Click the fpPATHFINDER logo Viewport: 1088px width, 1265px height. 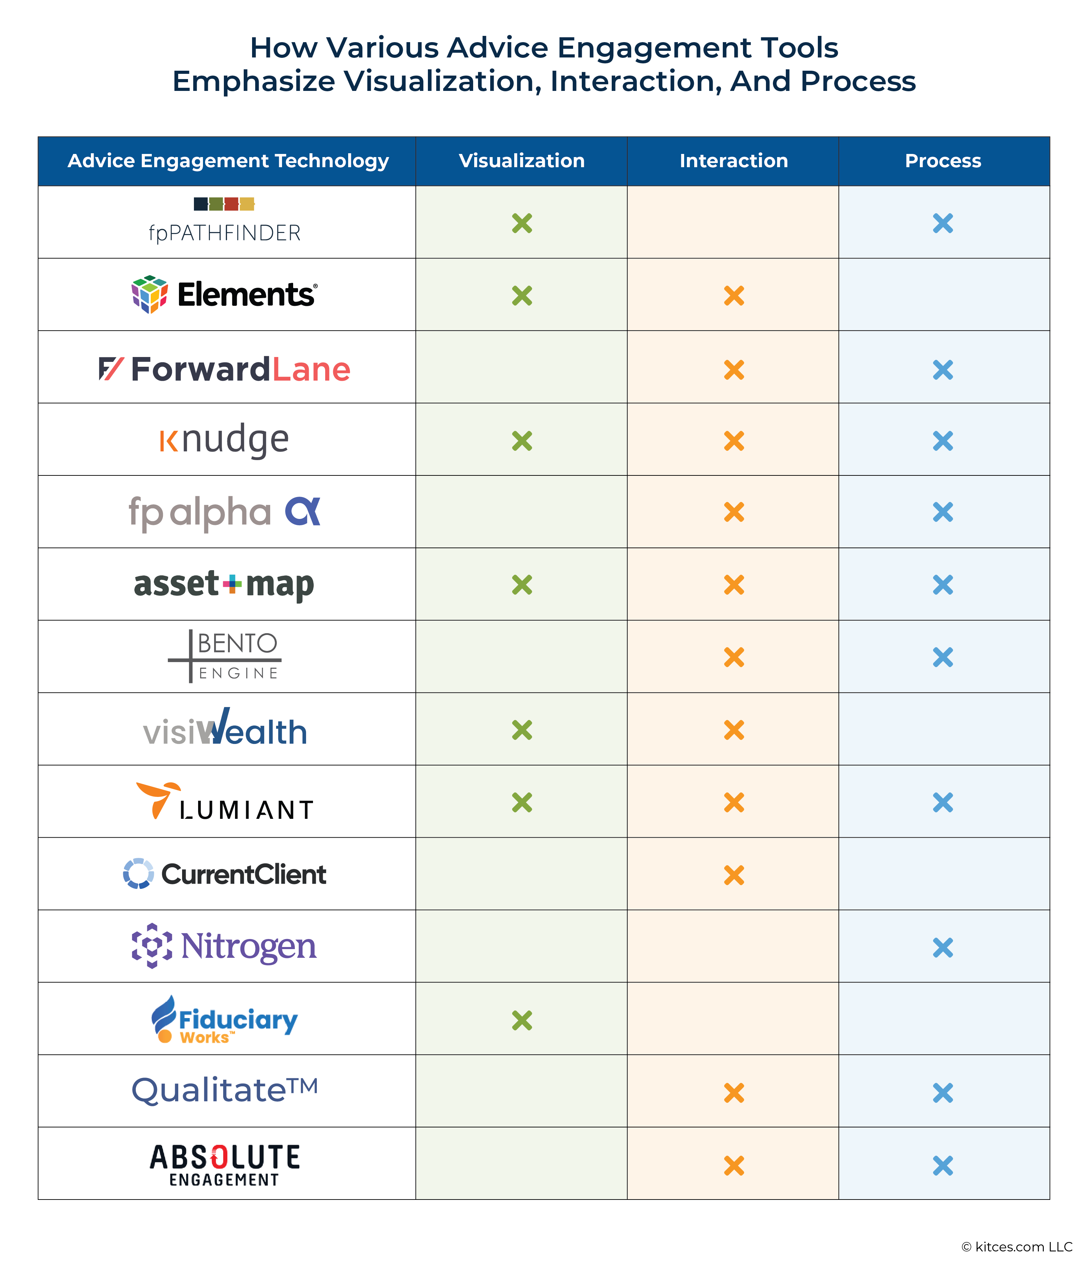(x=225, y=221)
